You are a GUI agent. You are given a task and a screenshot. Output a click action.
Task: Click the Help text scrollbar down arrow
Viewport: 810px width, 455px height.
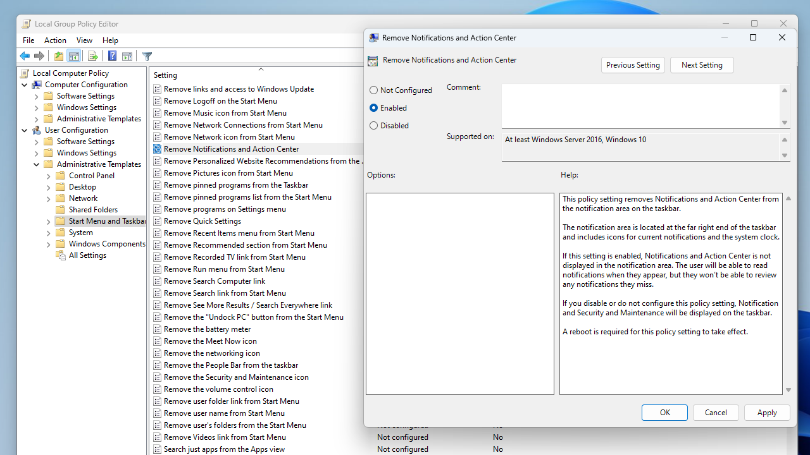click(788, 390)
